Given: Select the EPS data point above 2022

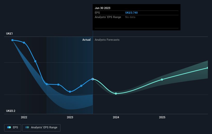Looking at the screenshot, I should (x=24, y=43).
